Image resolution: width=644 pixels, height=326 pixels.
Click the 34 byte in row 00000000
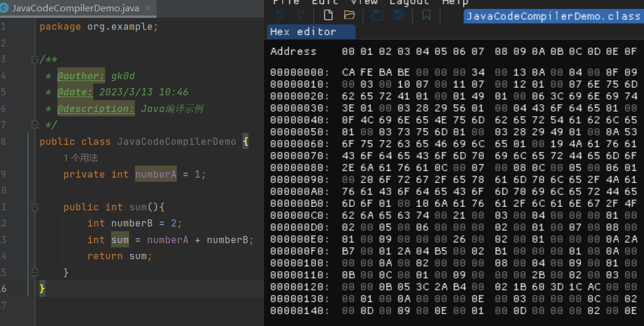[478, 73]
